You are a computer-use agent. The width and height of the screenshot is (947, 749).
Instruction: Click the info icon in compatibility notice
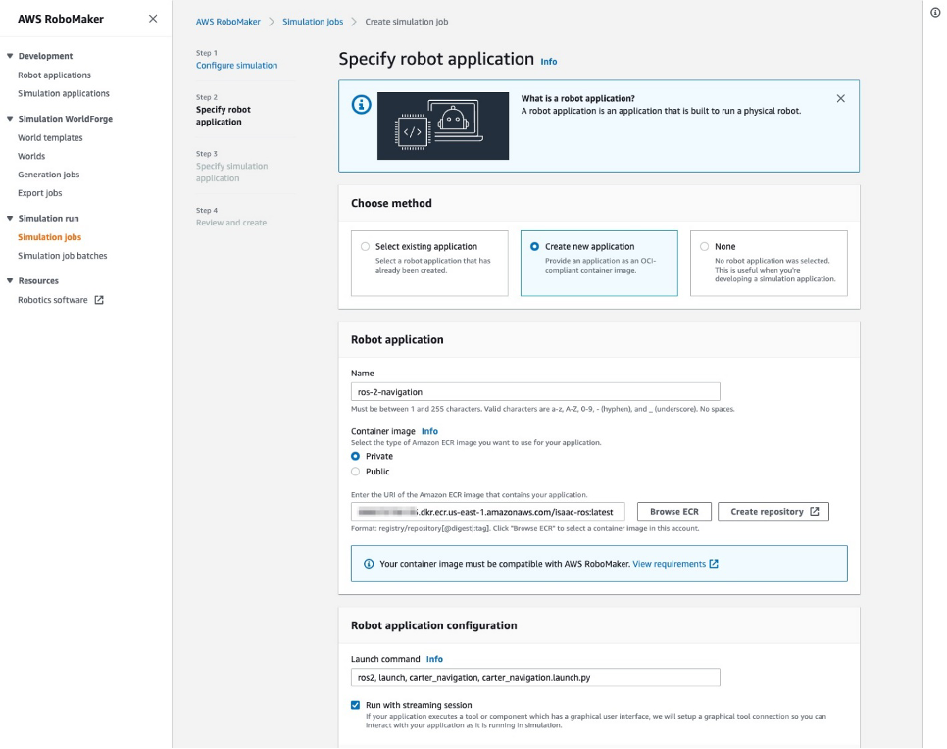pyautogui.click(x=369, y=564)
